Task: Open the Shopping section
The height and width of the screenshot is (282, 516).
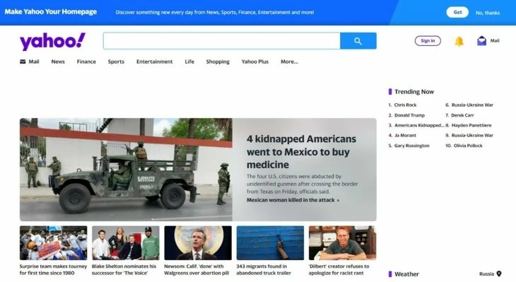Action: (x=218, y=61)
